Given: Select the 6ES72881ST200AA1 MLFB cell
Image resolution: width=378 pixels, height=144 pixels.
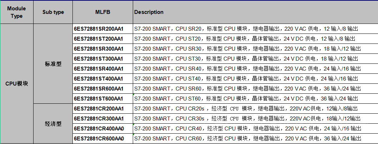Looking at the screenshot, I should click(x=99, y=38).
